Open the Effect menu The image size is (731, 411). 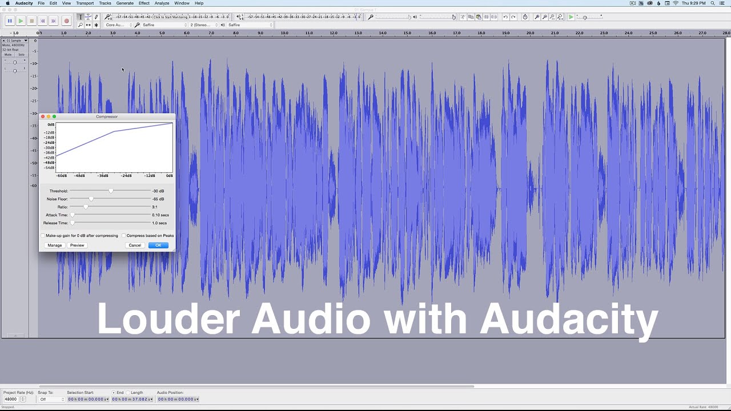point(144,3)
